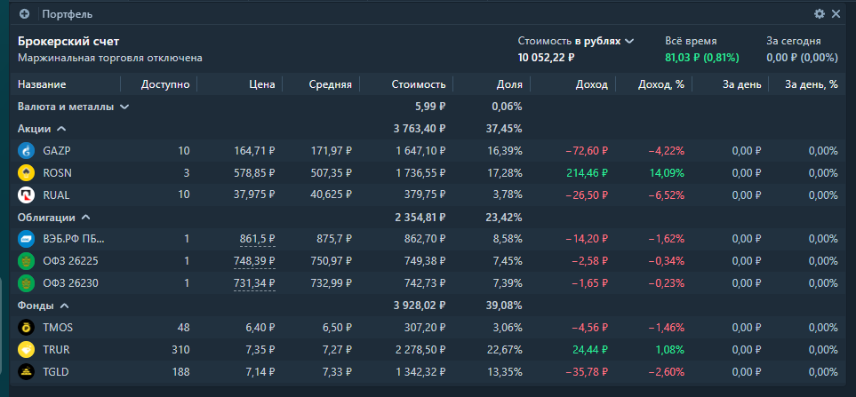Click the Облигации total 2 354,81 ₽
The width and height of the screenshot is (856, 397).
[x=420, y=217]
